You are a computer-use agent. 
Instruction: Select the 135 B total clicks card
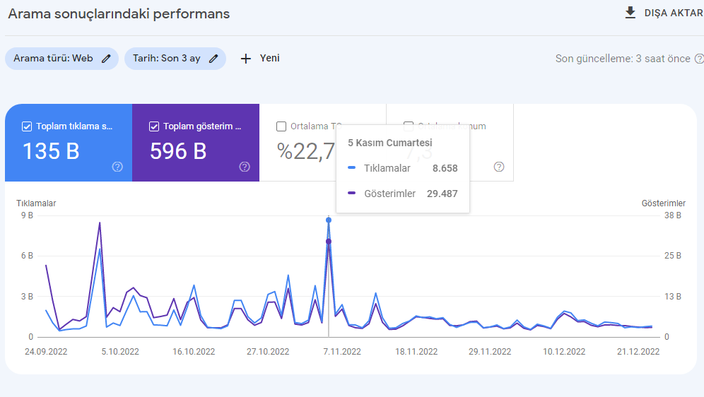coord(69,143)
